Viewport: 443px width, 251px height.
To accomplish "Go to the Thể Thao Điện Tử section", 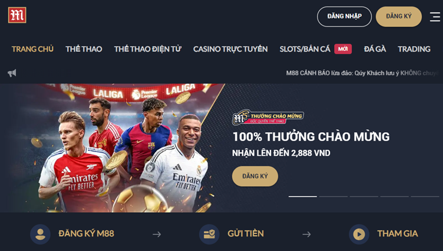I will click(148, 49).
